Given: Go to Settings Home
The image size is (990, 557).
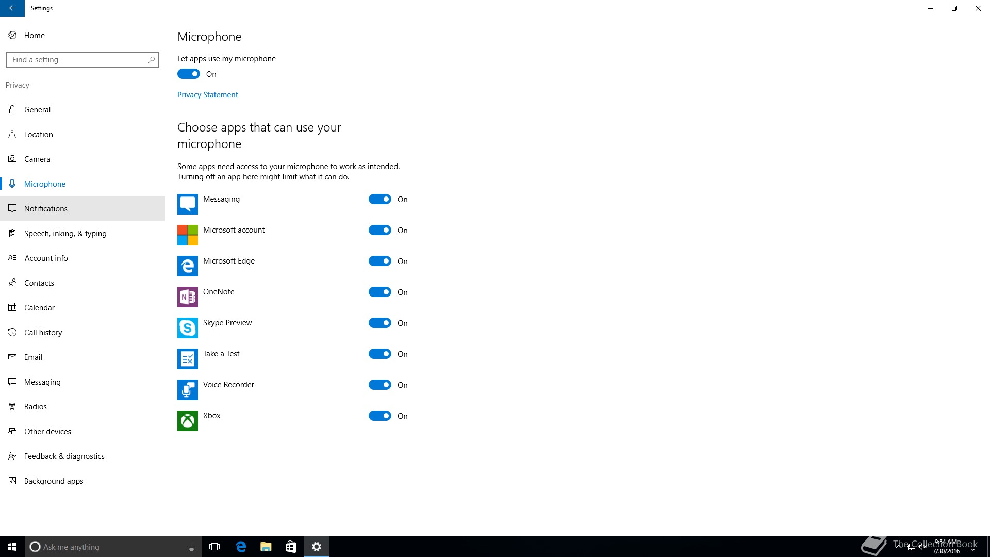Looking at the screenshot, I should tap(34, 36).
